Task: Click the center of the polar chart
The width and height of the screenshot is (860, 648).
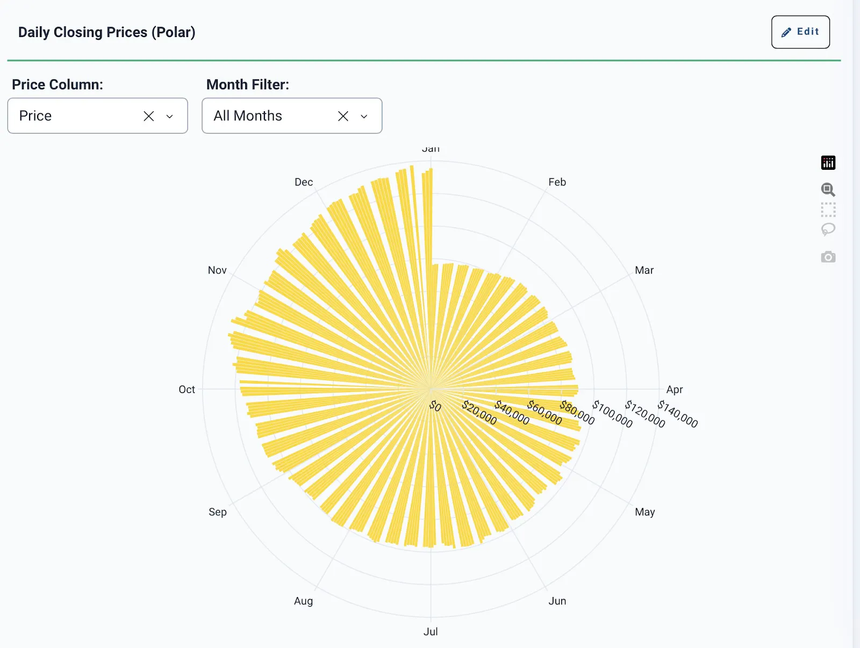Action: tap(431, 388)
